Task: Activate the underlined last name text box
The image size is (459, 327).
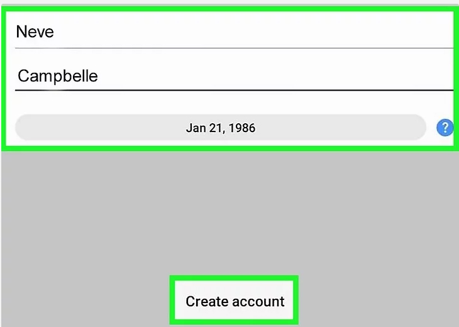Action: tap(234, 76)
